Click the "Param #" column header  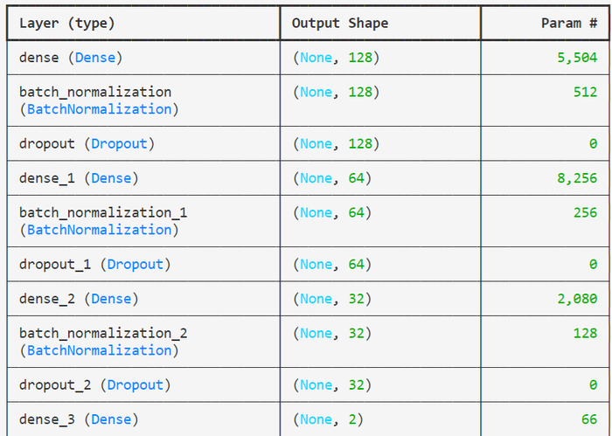[x=574, y=24]
